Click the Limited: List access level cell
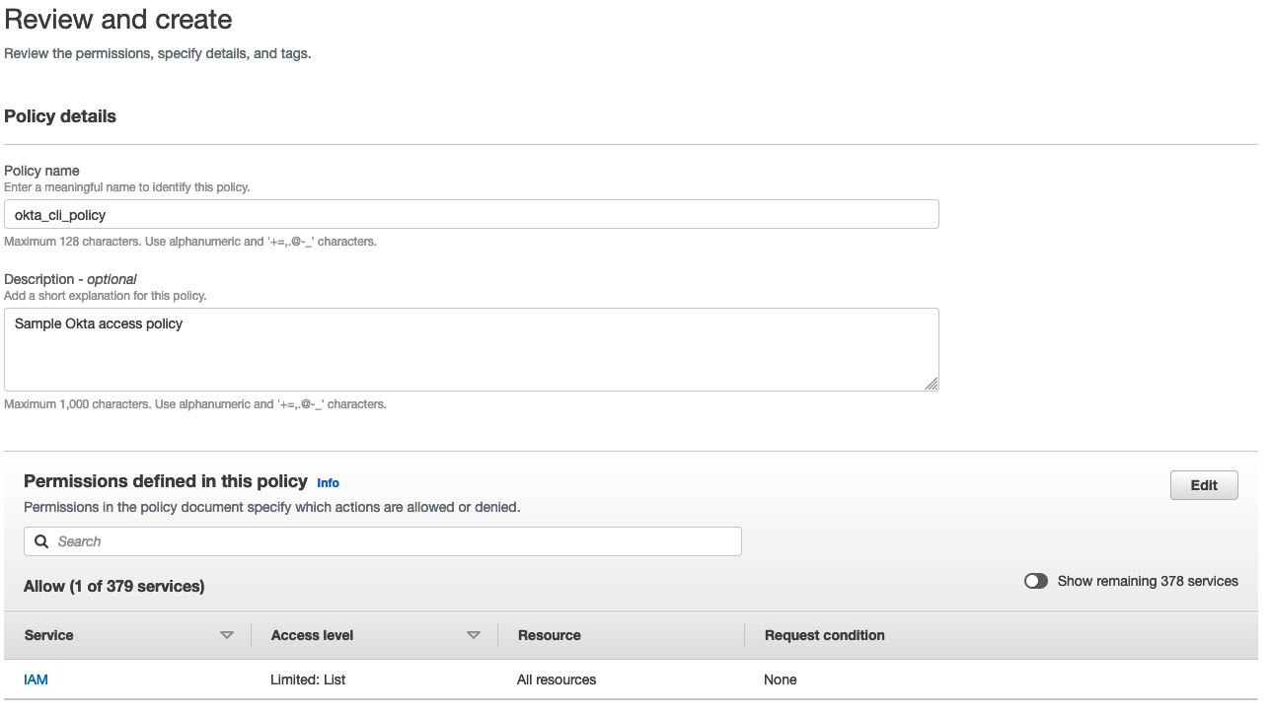 (308, 679)
